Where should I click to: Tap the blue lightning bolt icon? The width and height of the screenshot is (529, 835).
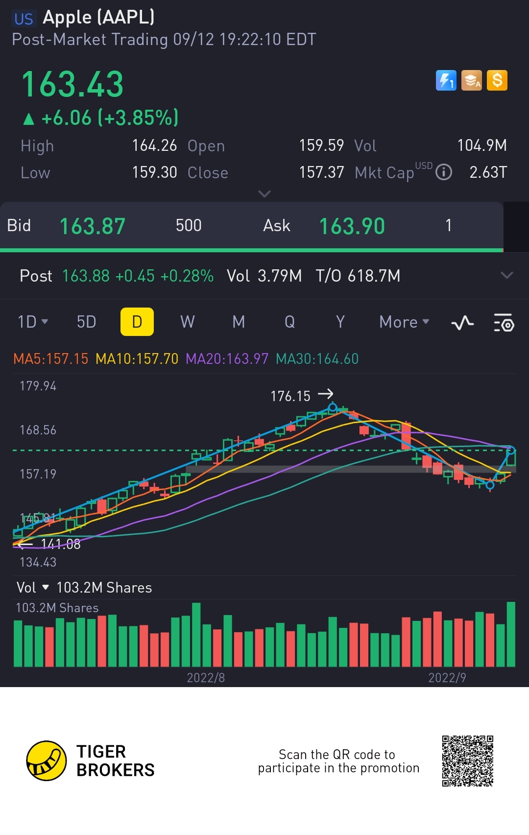(x=446, y=80)
